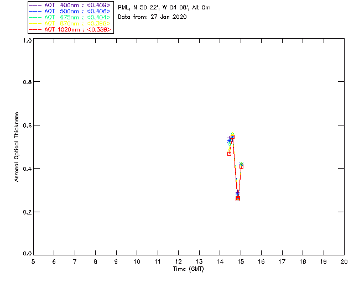This screenshot has width=354, height=283.
Task: Click the 1.0 y-axis tick label
Action: point(27,40)
